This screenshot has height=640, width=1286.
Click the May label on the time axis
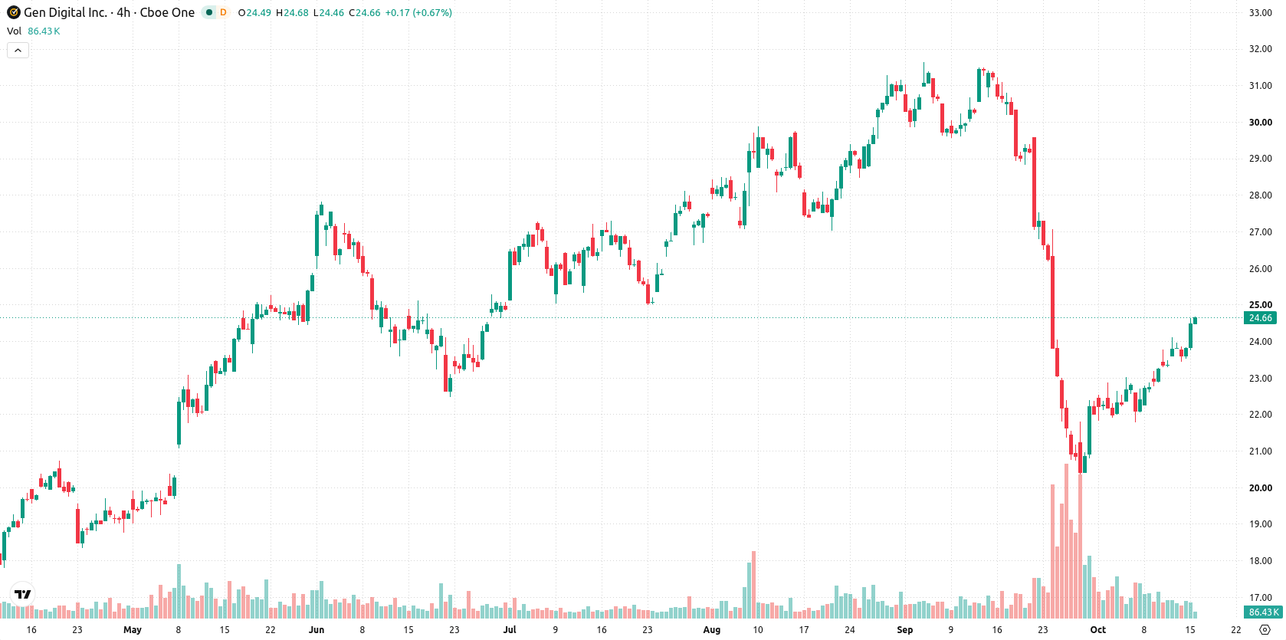133,630
